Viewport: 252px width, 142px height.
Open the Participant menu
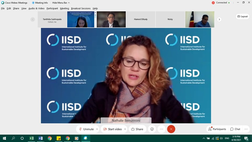pyautogui.click(x=52, y=8)
